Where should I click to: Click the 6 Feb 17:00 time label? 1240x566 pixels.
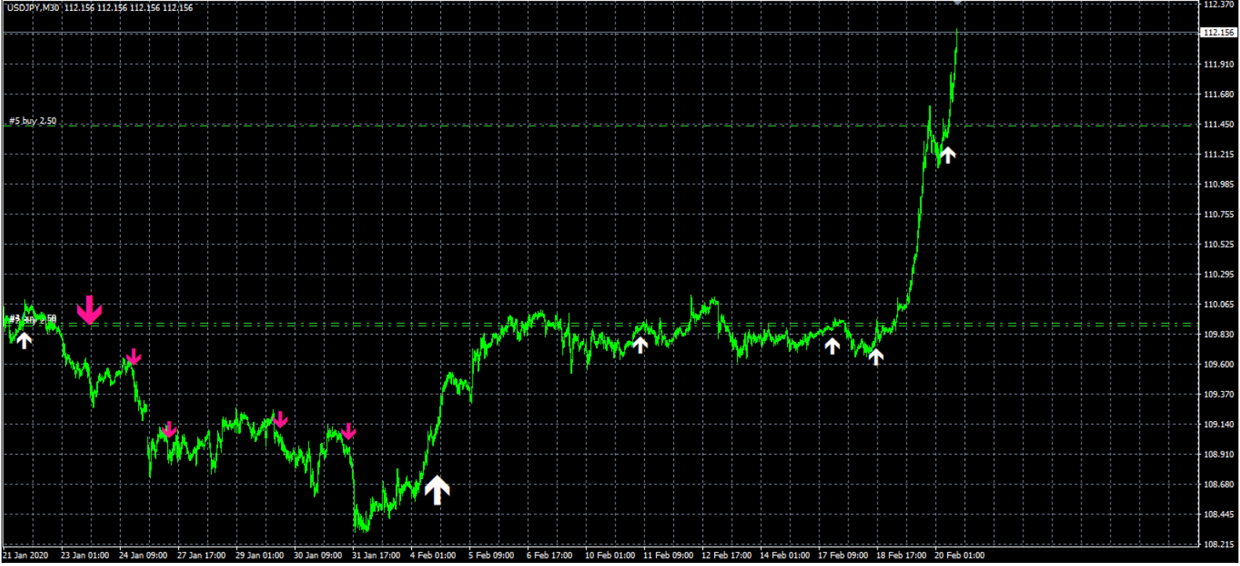[549, 555]
